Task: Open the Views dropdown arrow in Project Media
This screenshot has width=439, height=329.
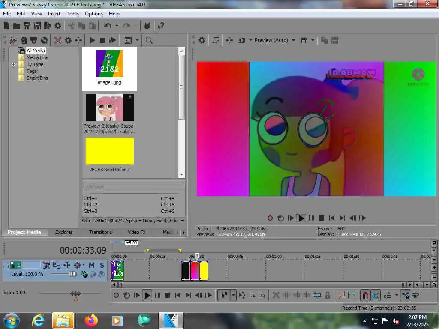Action: coord(137,40)
